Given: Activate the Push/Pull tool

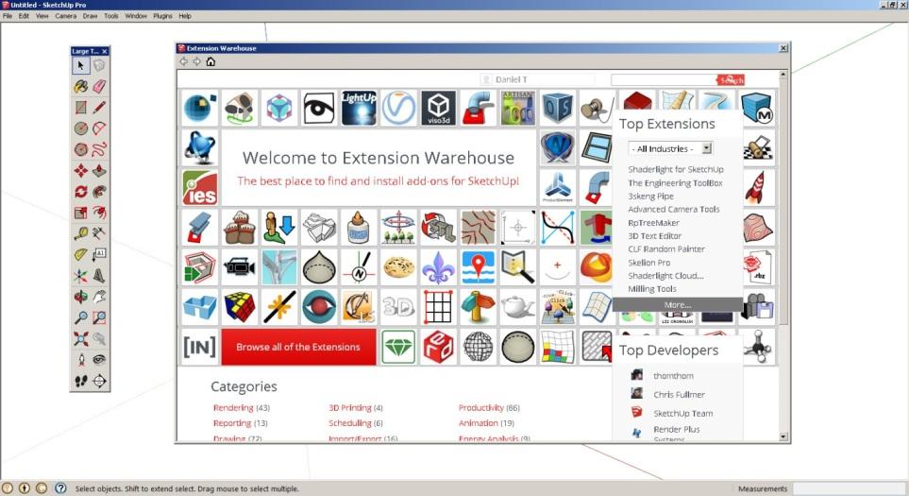Looking at the screenshot, I should (x=99, y=171).
